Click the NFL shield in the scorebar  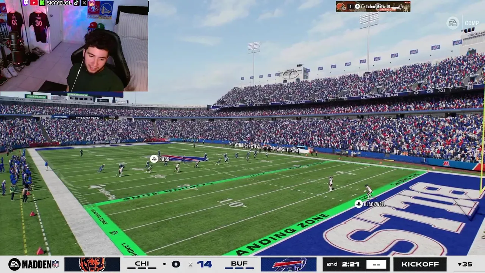[x=55, y=264]
